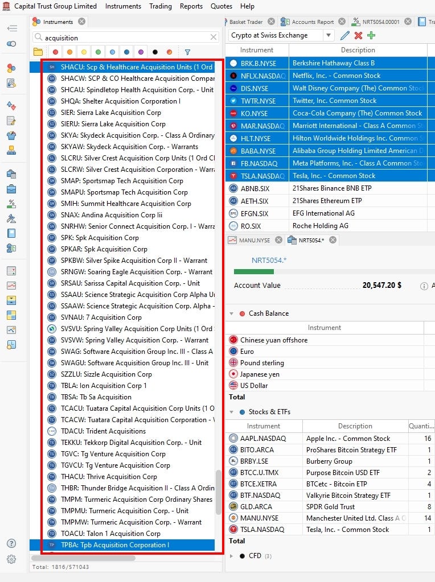Image resolution: width=435 pixels, height=582 pixels.
Task: Click the instruments list horizontal scrollbar
Action: [x=83, y=558]
